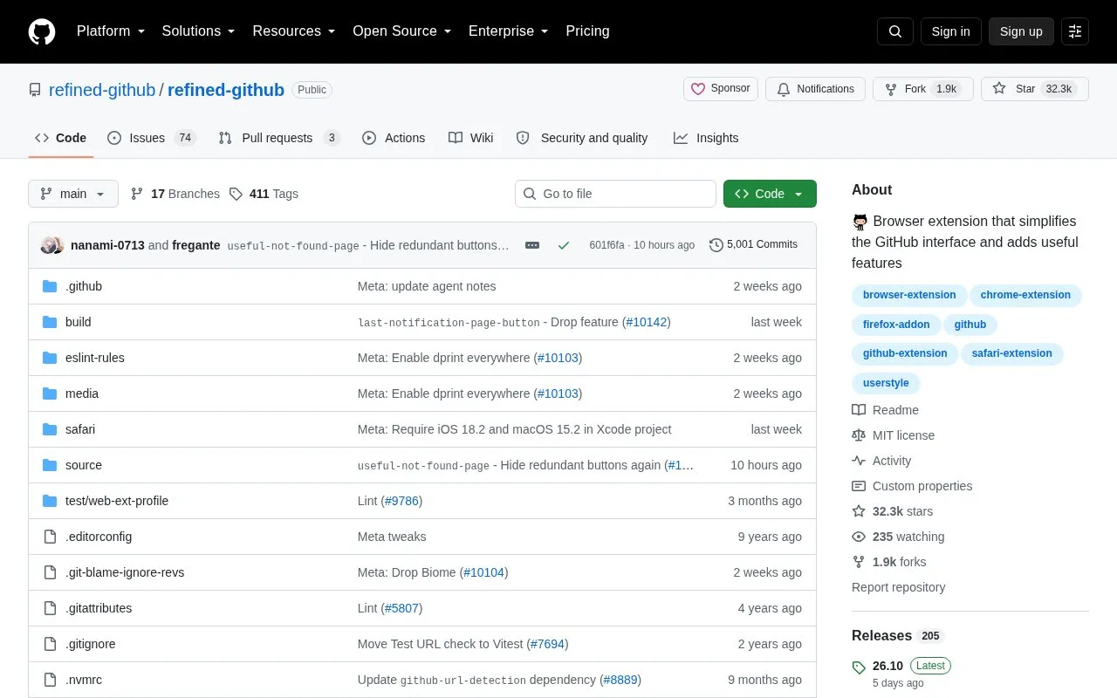View the green check status of latest commit
Viewport: 1117px width, 698px height.
tap(564, 245)
